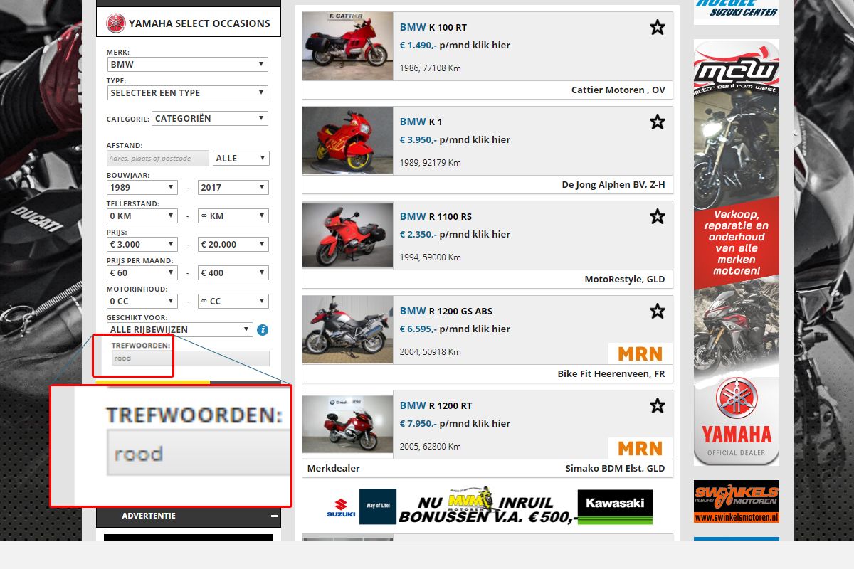Open motorinhoud maximum ∞ CC dropdown
The image size is (854, 569).
pos(233,302)
